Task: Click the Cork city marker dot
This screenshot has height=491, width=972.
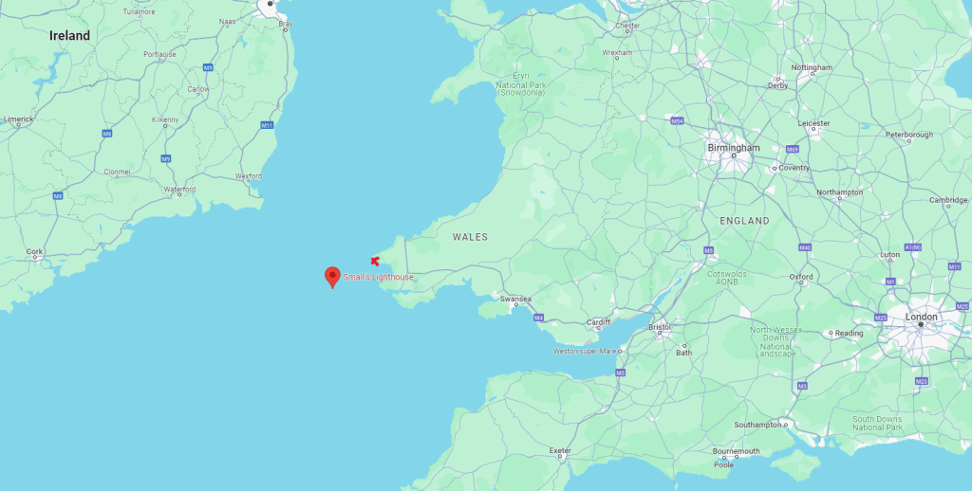Action: (37, 258)
